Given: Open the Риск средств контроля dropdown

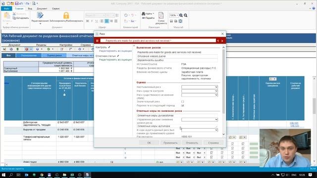Looking at the screenshot, I should pos(200,91).
